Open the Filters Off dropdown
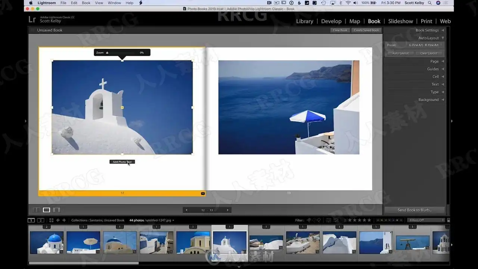 click(x=426, y=220)
